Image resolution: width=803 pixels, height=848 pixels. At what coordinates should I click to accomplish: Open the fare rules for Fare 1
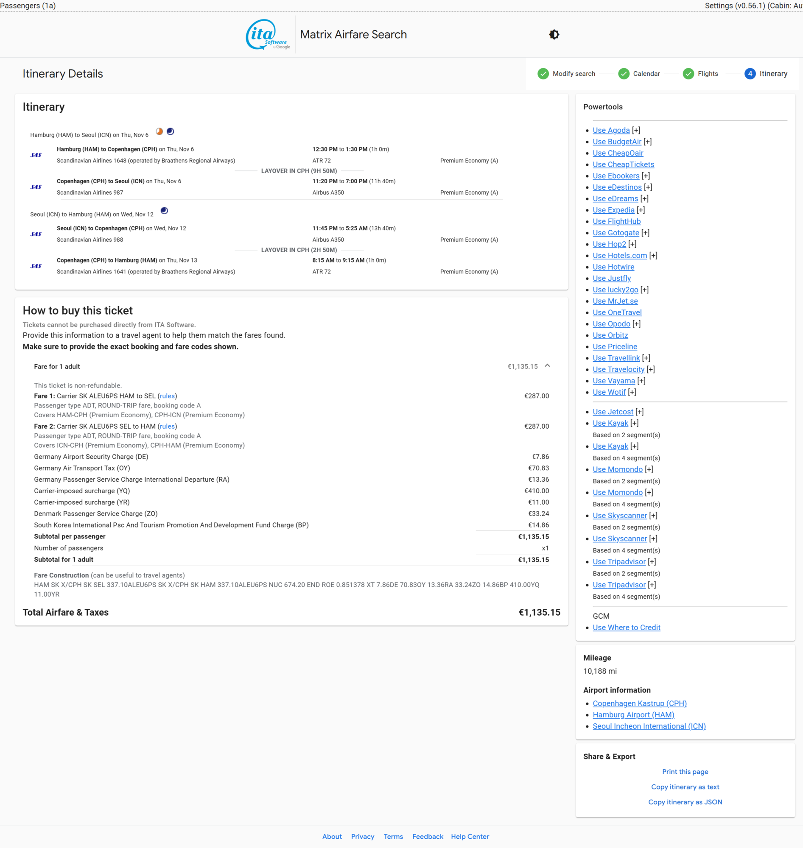[x=167, y=396]
